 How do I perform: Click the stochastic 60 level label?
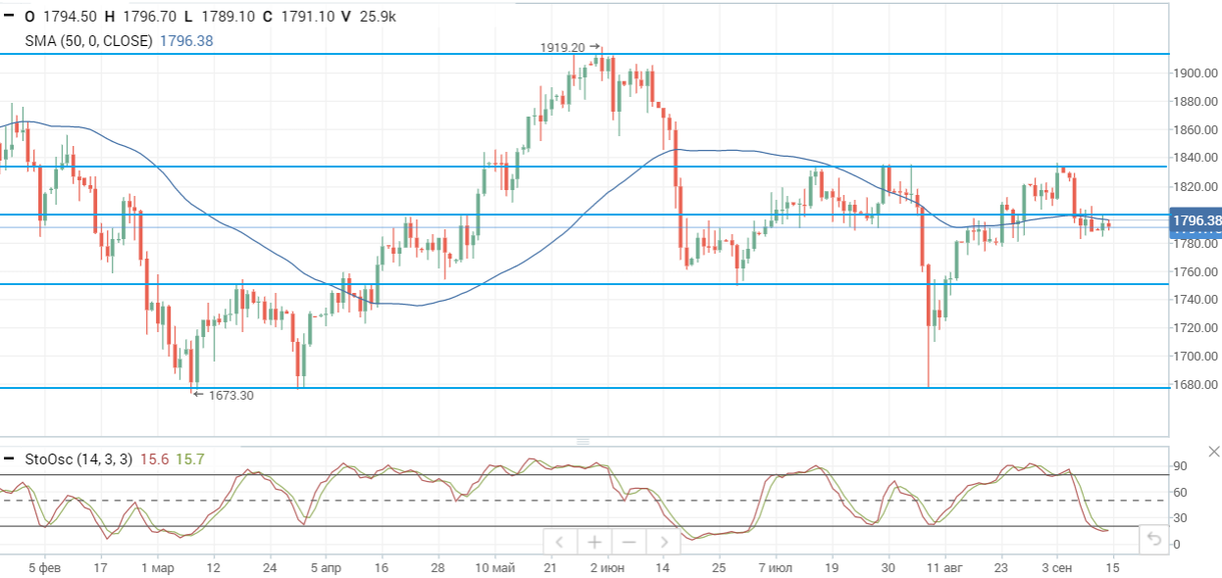(x=1182, y=493)
